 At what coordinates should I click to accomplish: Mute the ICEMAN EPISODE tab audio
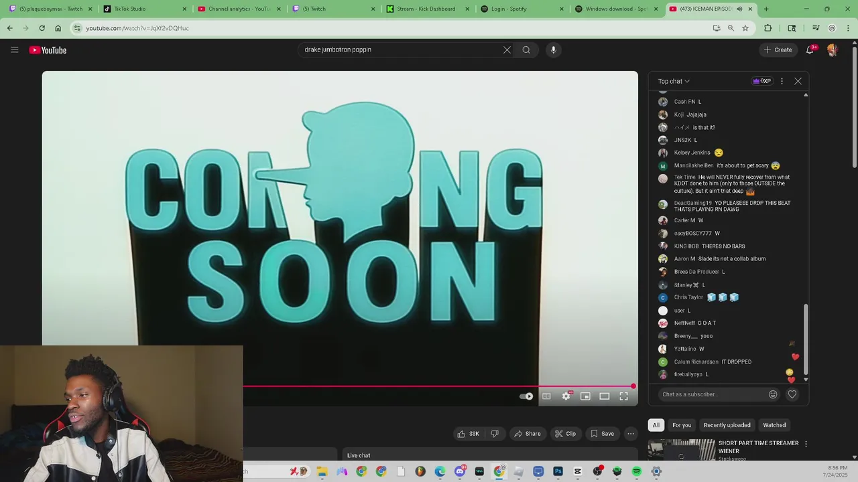(739, 9)
